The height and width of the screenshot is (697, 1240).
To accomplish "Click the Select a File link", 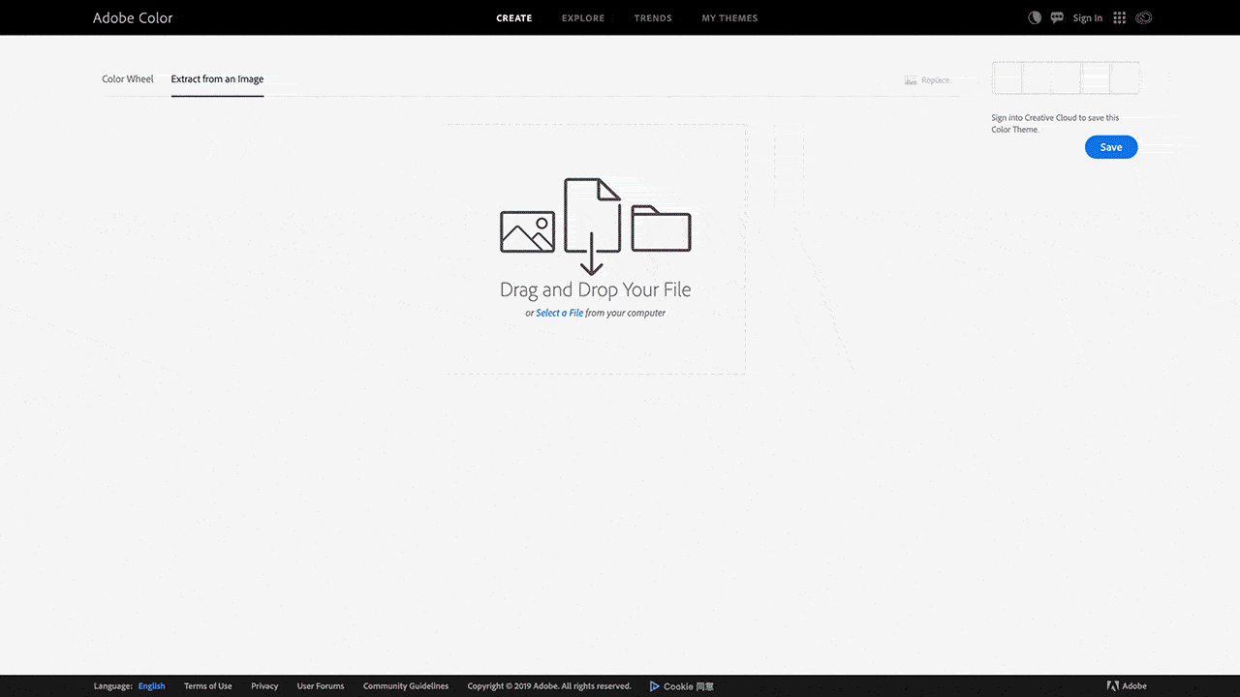I will click(x=559, y=313).
